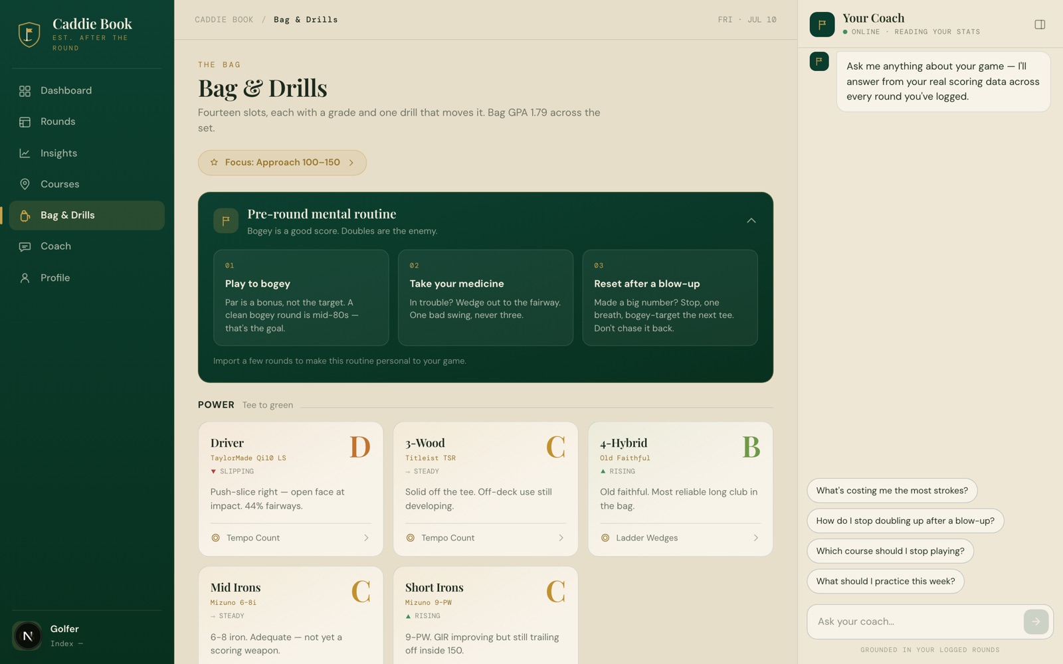The width and height of the screenshot is (1063, 664).
Task: Select Bag & Drills sidebar item
Action: coord(87,215)
